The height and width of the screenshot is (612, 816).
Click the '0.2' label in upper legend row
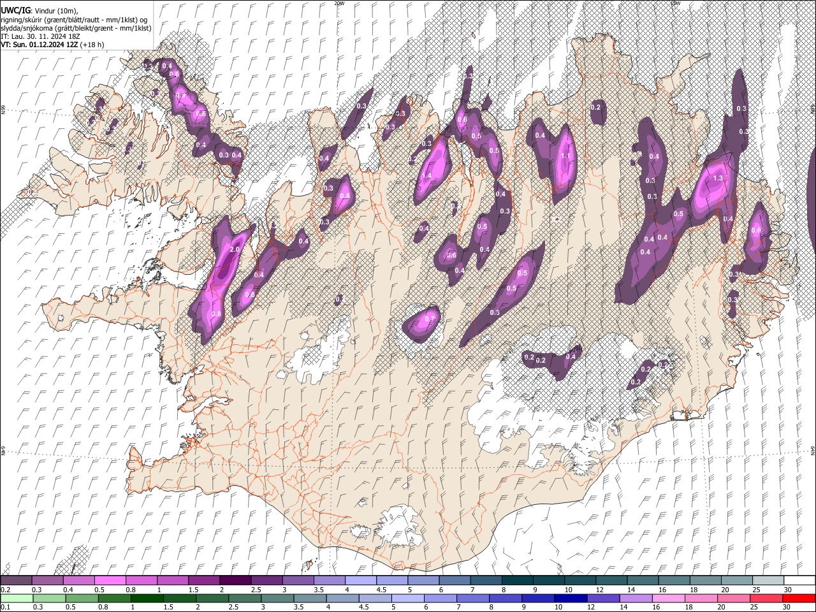click(x=6, y=589)
